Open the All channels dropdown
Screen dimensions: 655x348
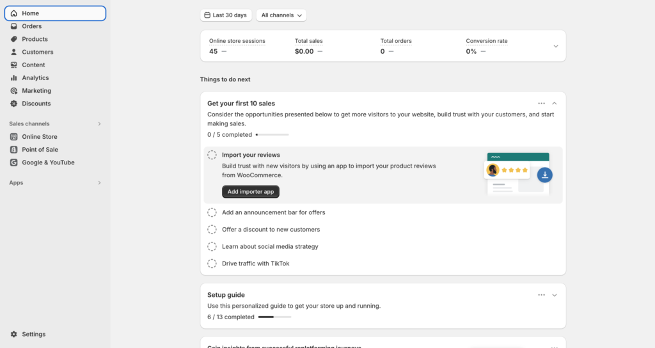281,15
